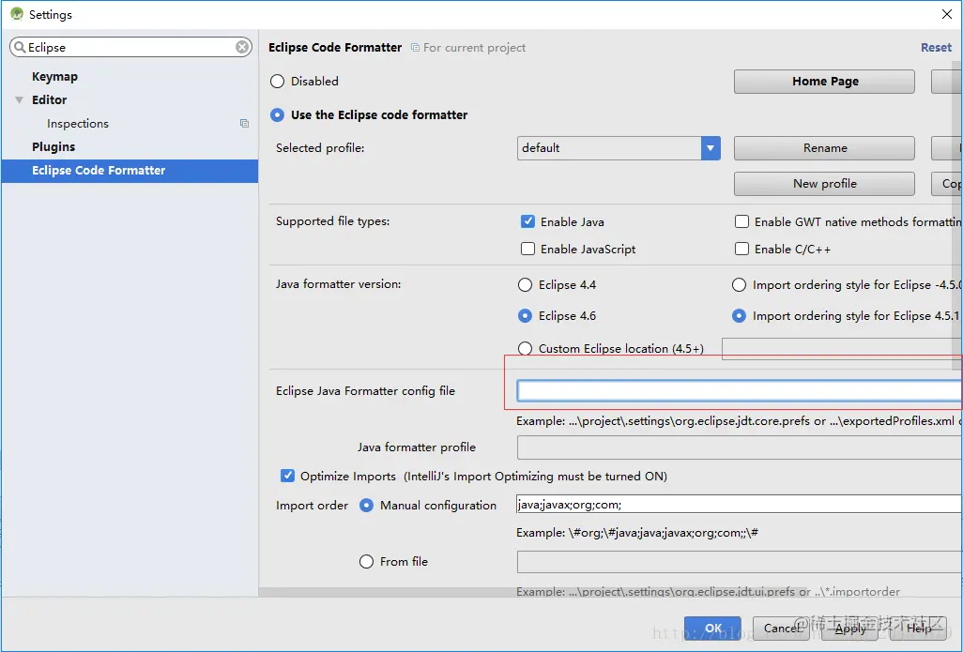Screen dimensions: 963x652
Task: Click the Reset link
Action: [936, 47]
